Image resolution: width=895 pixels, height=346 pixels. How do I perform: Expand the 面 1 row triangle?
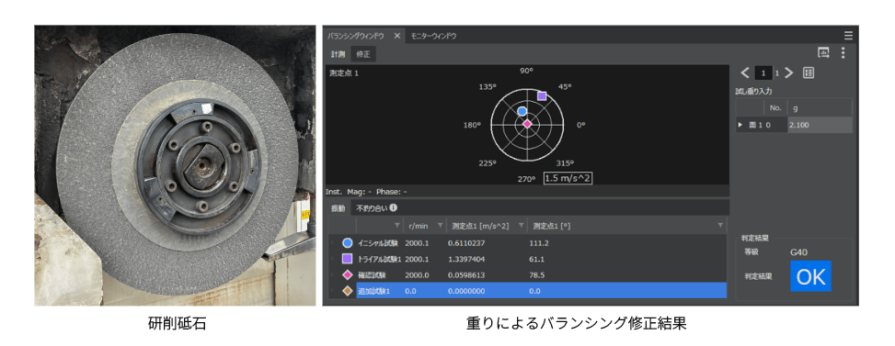click(x=740, y=125)
